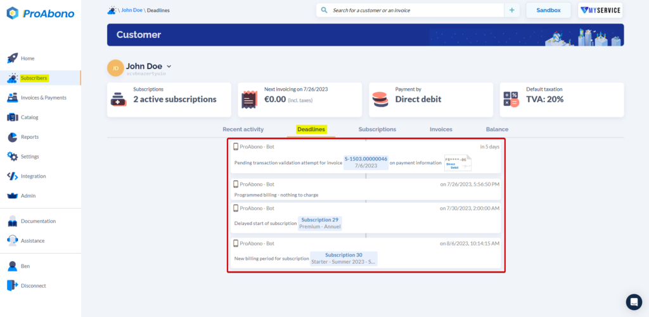Switch to Recent activity tab
The width and height of the screenshot is (649, 317).
243,129
